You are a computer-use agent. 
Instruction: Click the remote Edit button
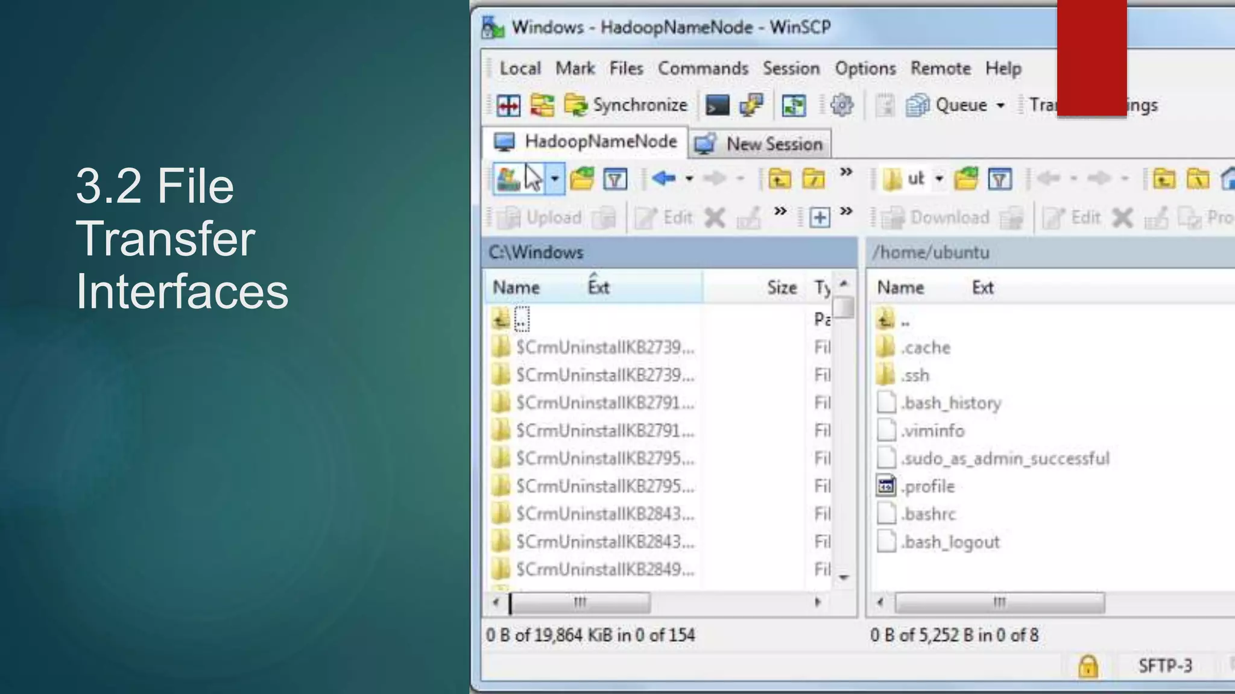point(1072,217)
